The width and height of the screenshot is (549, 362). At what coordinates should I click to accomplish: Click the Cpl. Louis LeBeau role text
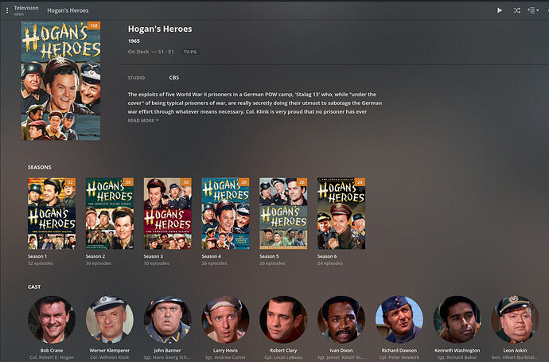click(x=283, y=357)
